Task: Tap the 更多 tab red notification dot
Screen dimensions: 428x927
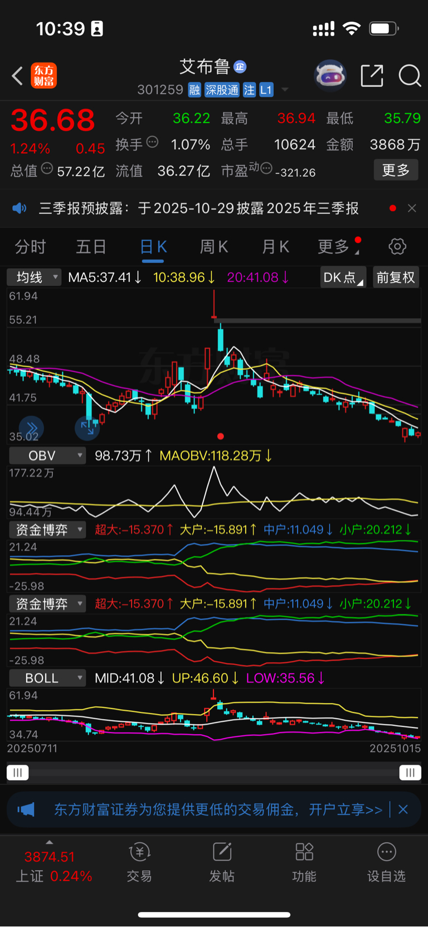Action: tap(358, 240)
